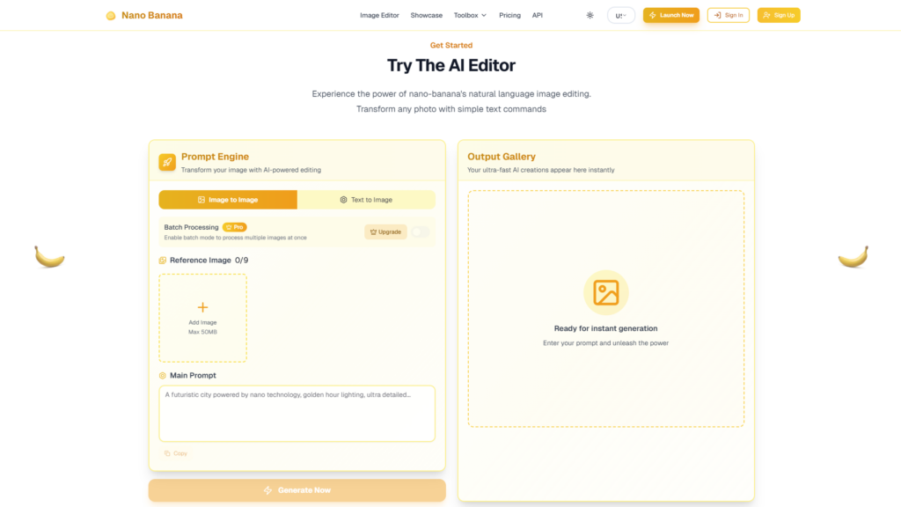Click the rocket Prompt Engine icon
This screenshot has height=507, width=901.
pos(167,162)
